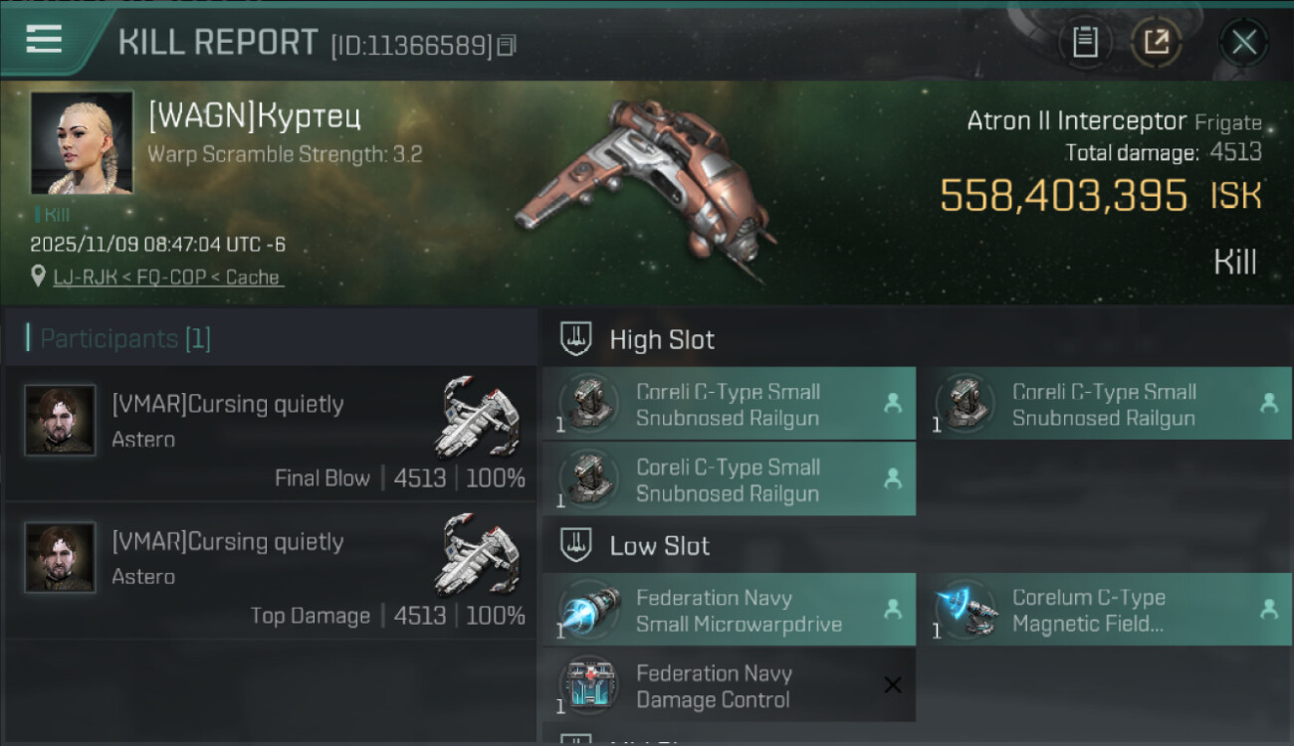
Task: Select the Corelum C-Type Magnetic Field module
Action: [1105, 610]
